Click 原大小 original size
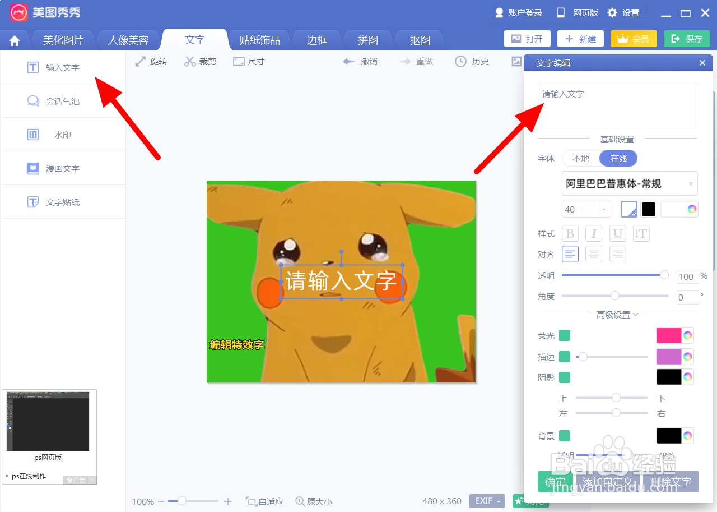The height and width of the screenshot is (512, 717). 314,501
